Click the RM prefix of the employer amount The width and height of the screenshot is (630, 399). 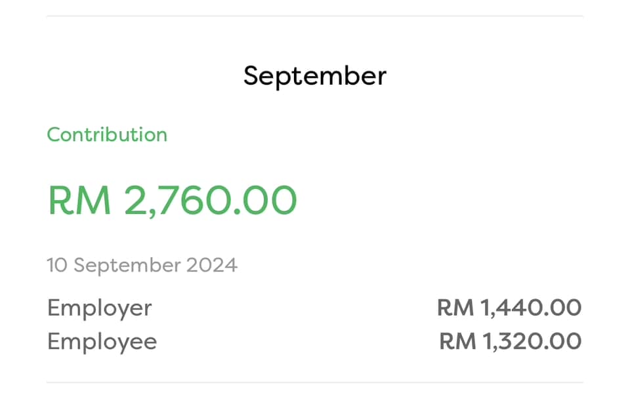tap(455, 308)
